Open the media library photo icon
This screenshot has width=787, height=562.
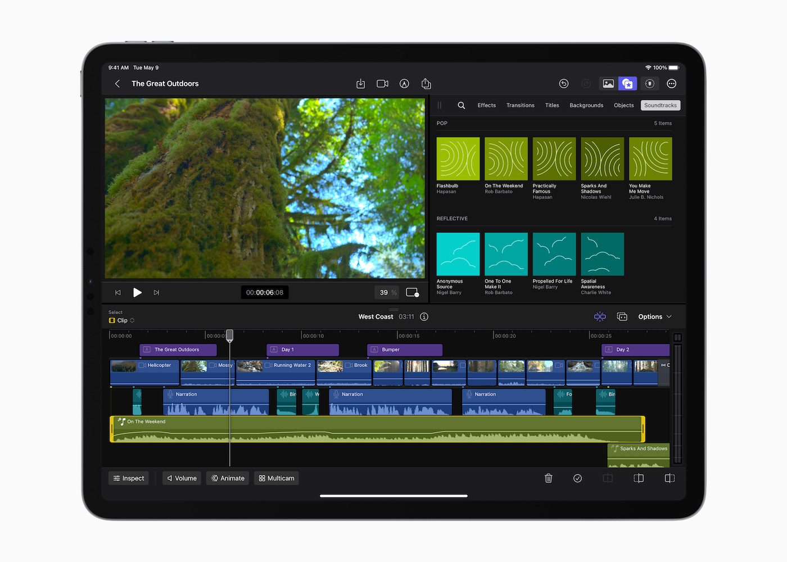tap(608, 83)
